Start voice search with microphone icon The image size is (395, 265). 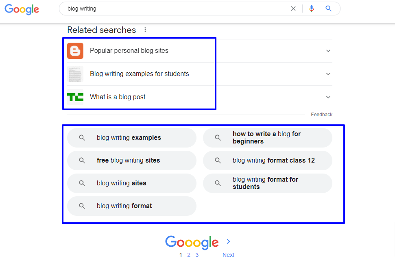tap(312, 9)
